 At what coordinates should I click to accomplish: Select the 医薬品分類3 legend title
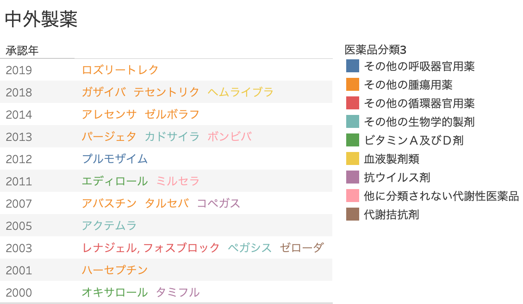tap(375, 50)
